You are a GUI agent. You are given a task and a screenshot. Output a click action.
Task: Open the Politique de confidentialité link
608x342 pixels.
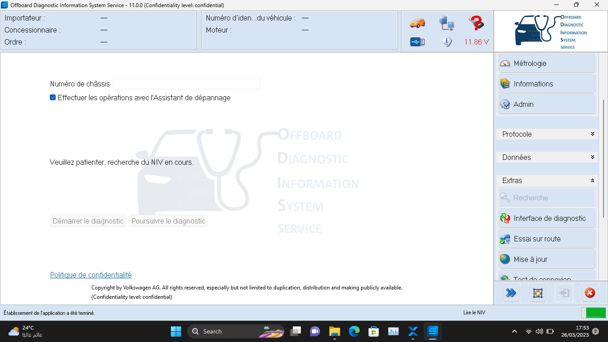click(91, 275)
